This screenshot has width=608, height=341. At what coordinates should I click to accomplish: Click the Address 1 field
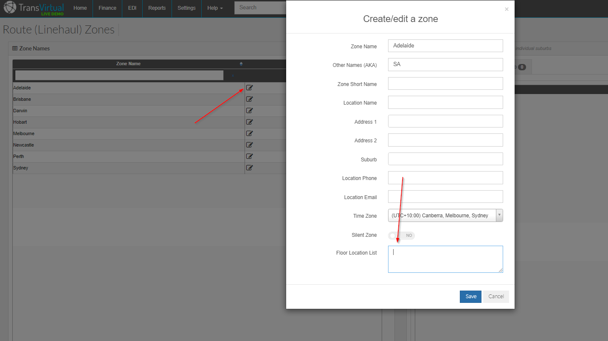coord(445,121)
